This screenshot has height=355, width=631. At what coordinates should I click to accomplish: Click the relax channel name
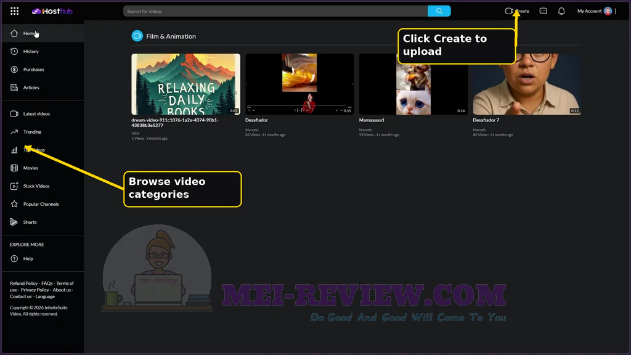pyautogui.click(x=135, y=133)
